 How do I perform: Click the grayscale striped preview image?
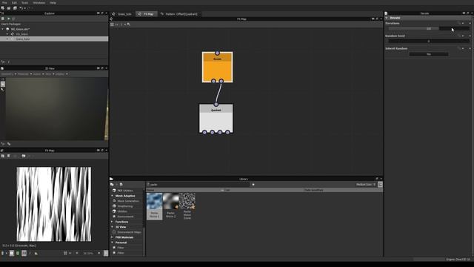click(x=54, y=204)
